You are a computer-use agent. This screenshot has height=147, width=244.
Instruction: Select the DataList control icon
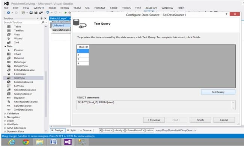(x=9, y=58)
